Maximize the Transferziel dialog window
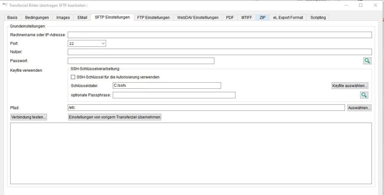Image resolution: width=384 pixels, height=195 pixels. click(360, 5)
